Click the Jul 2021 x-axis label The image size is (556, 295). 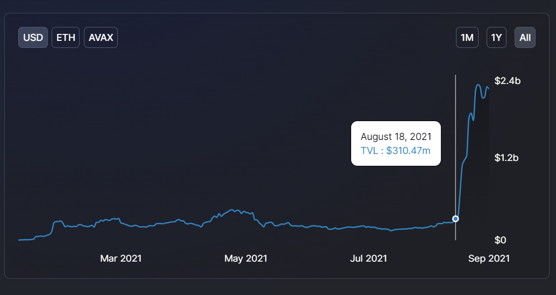368,258
